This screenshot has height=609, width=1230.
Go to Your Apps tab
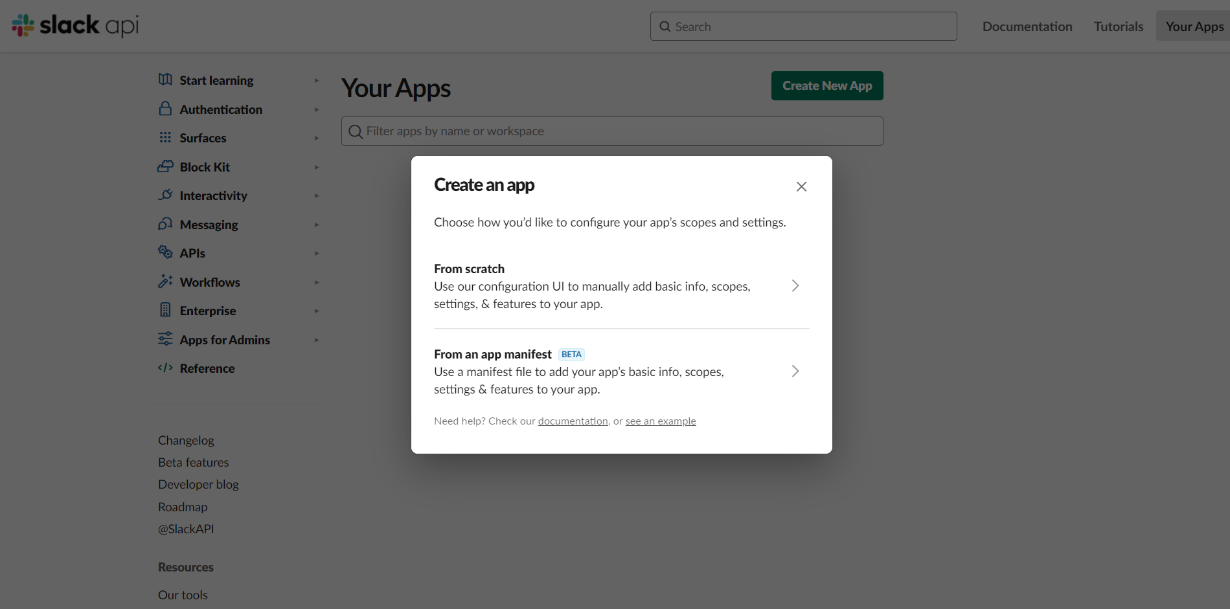tap(1194, 27)
